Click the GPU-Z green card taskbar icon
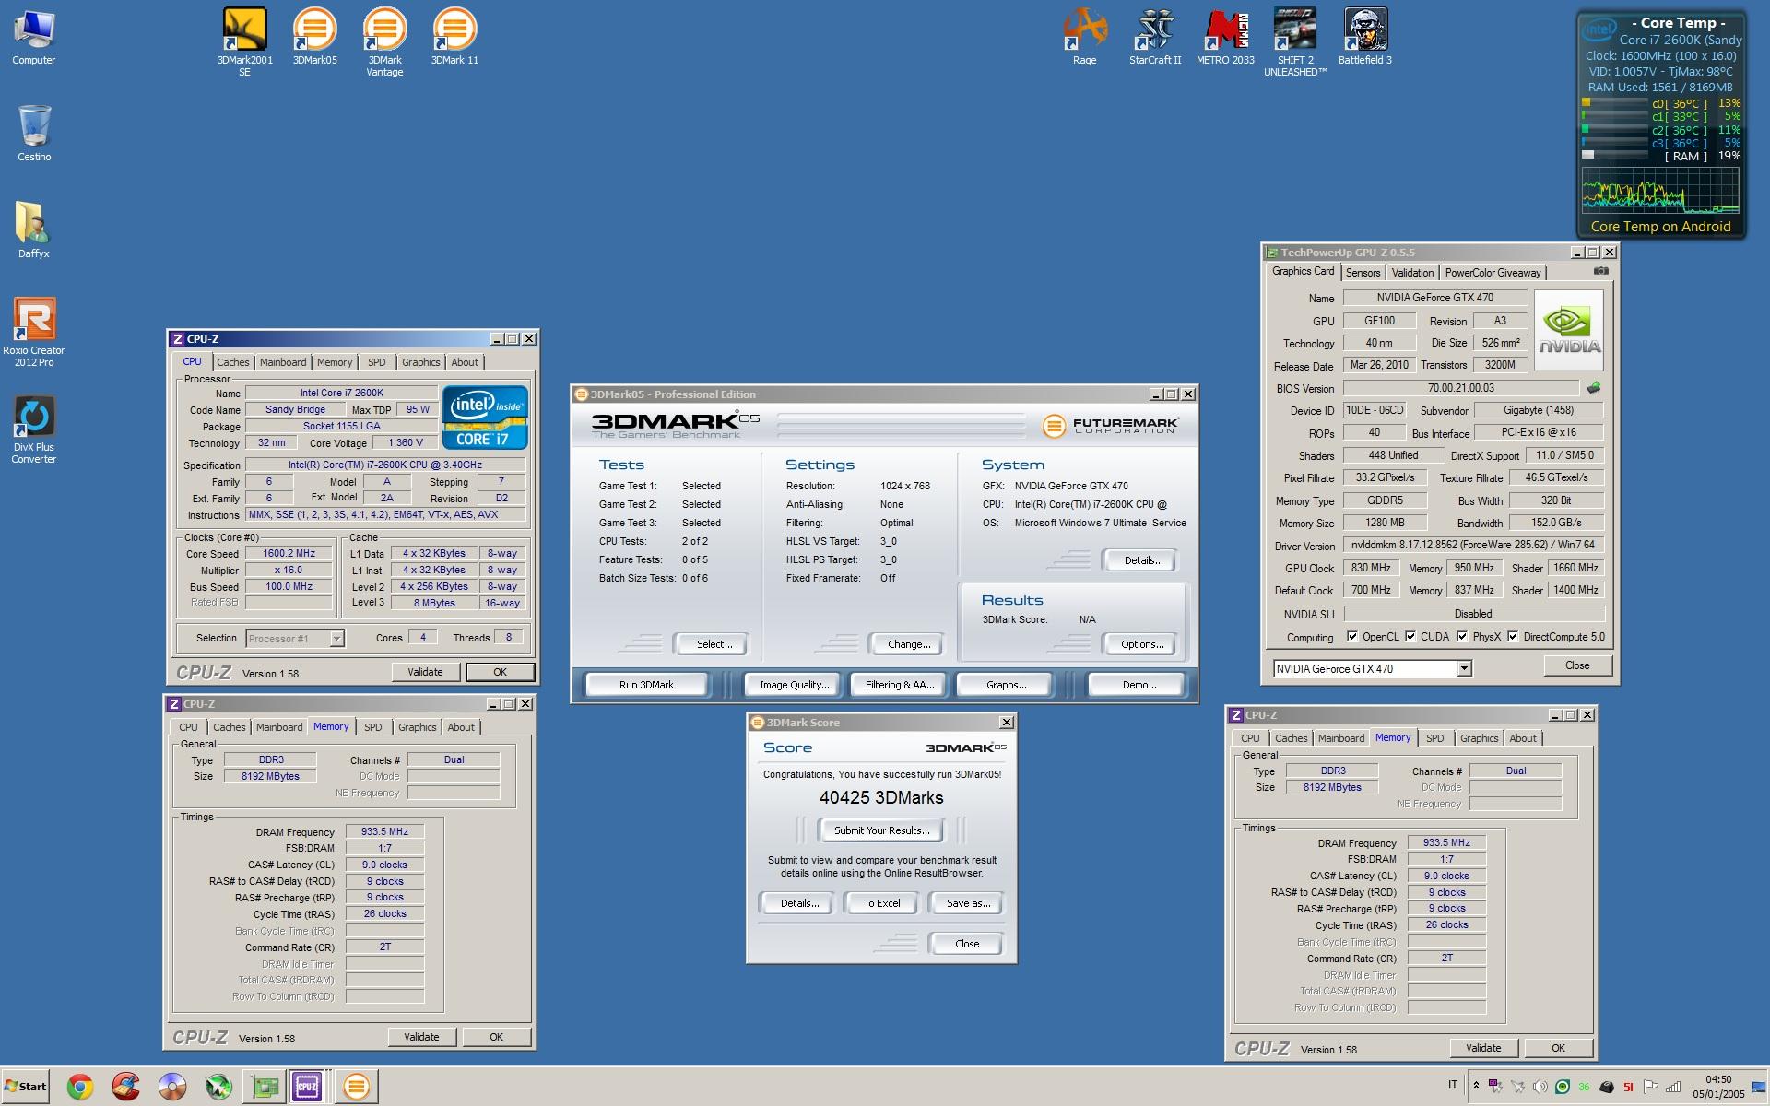1770x1106 pixels. (x=265, y=1088)
